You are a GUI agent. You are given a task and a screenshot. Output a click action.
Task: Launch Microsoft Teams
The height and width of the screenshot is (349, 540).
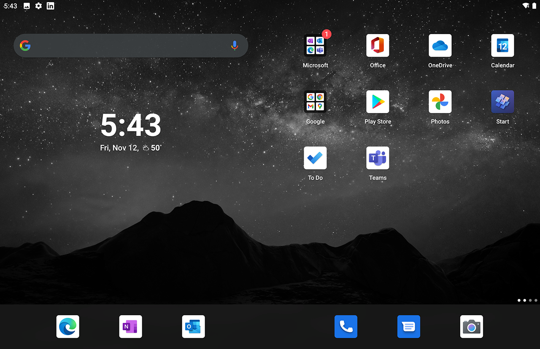tap(378, 158)
